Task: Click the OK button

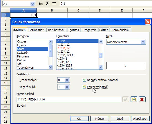Action: coord(79,119)
